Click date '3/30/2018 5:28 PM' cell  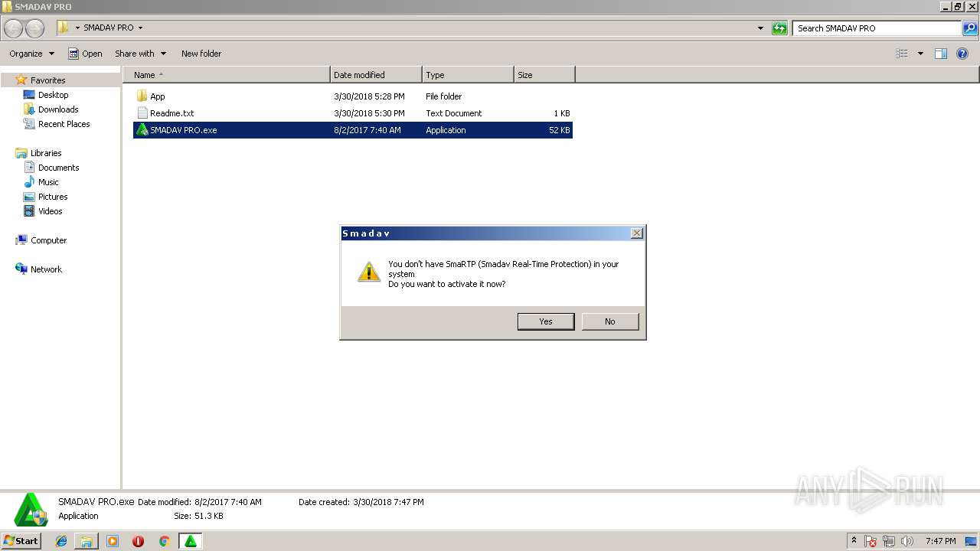pos(369,96)
